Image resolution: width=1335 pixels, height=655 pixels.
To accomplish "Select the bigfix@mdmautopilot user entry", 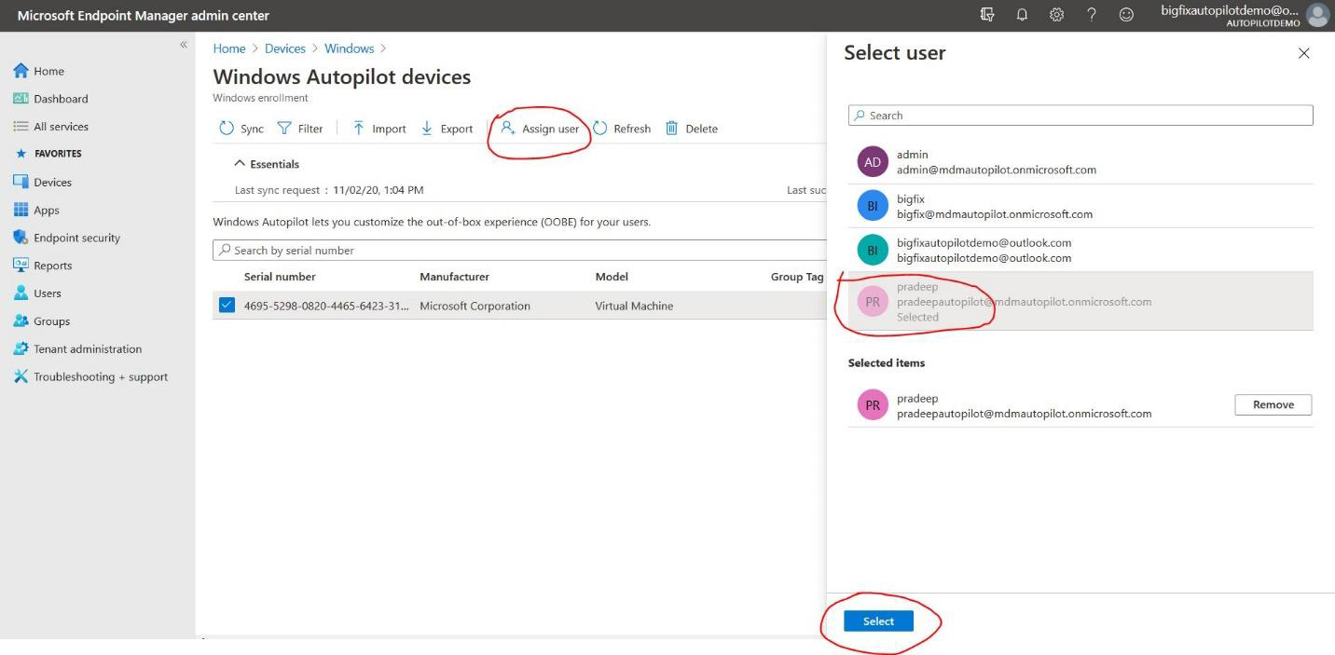I will click(1080, 206).
